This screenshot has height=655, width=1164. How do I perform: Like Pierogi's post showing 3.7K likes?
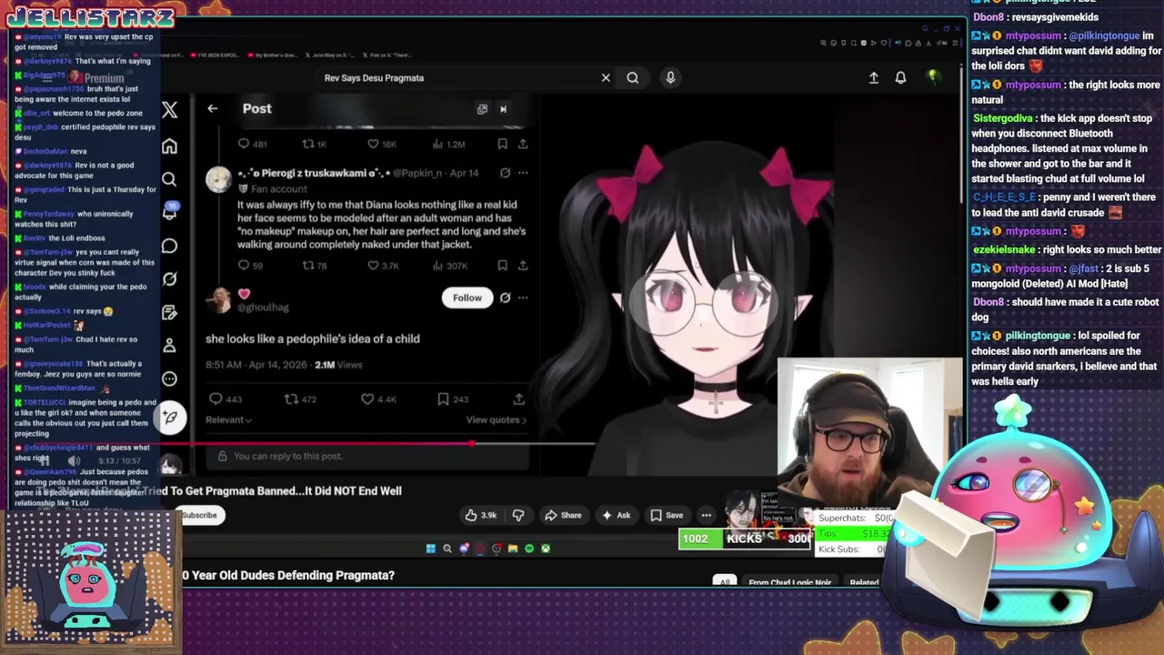[382, 266]
